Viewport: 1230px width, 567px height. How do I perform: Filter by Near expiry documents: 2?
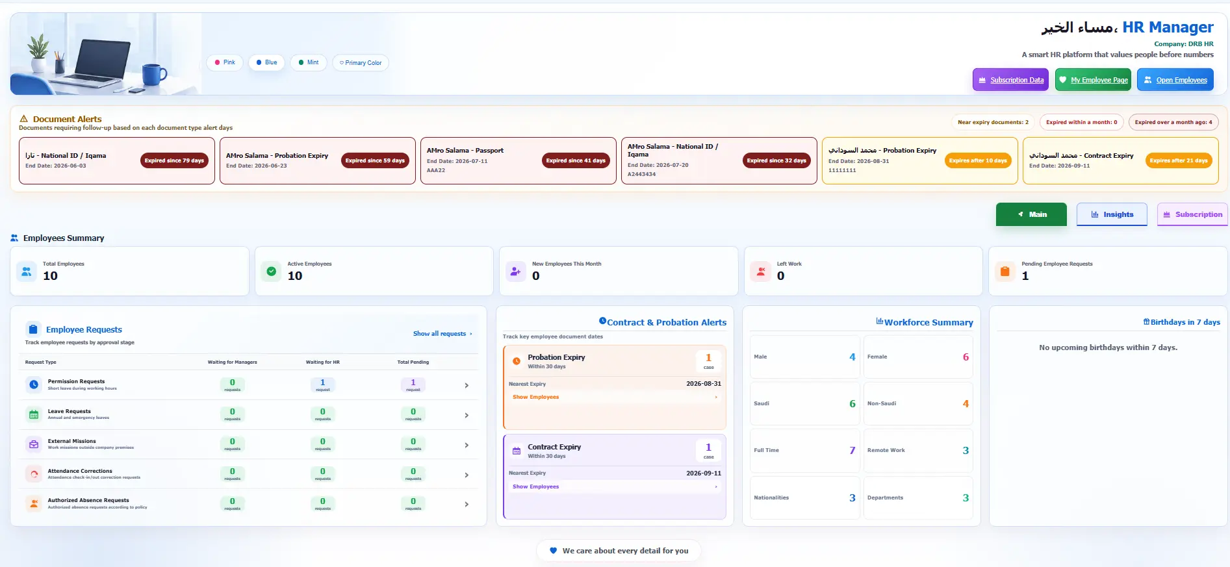click(x=993, y=122)
